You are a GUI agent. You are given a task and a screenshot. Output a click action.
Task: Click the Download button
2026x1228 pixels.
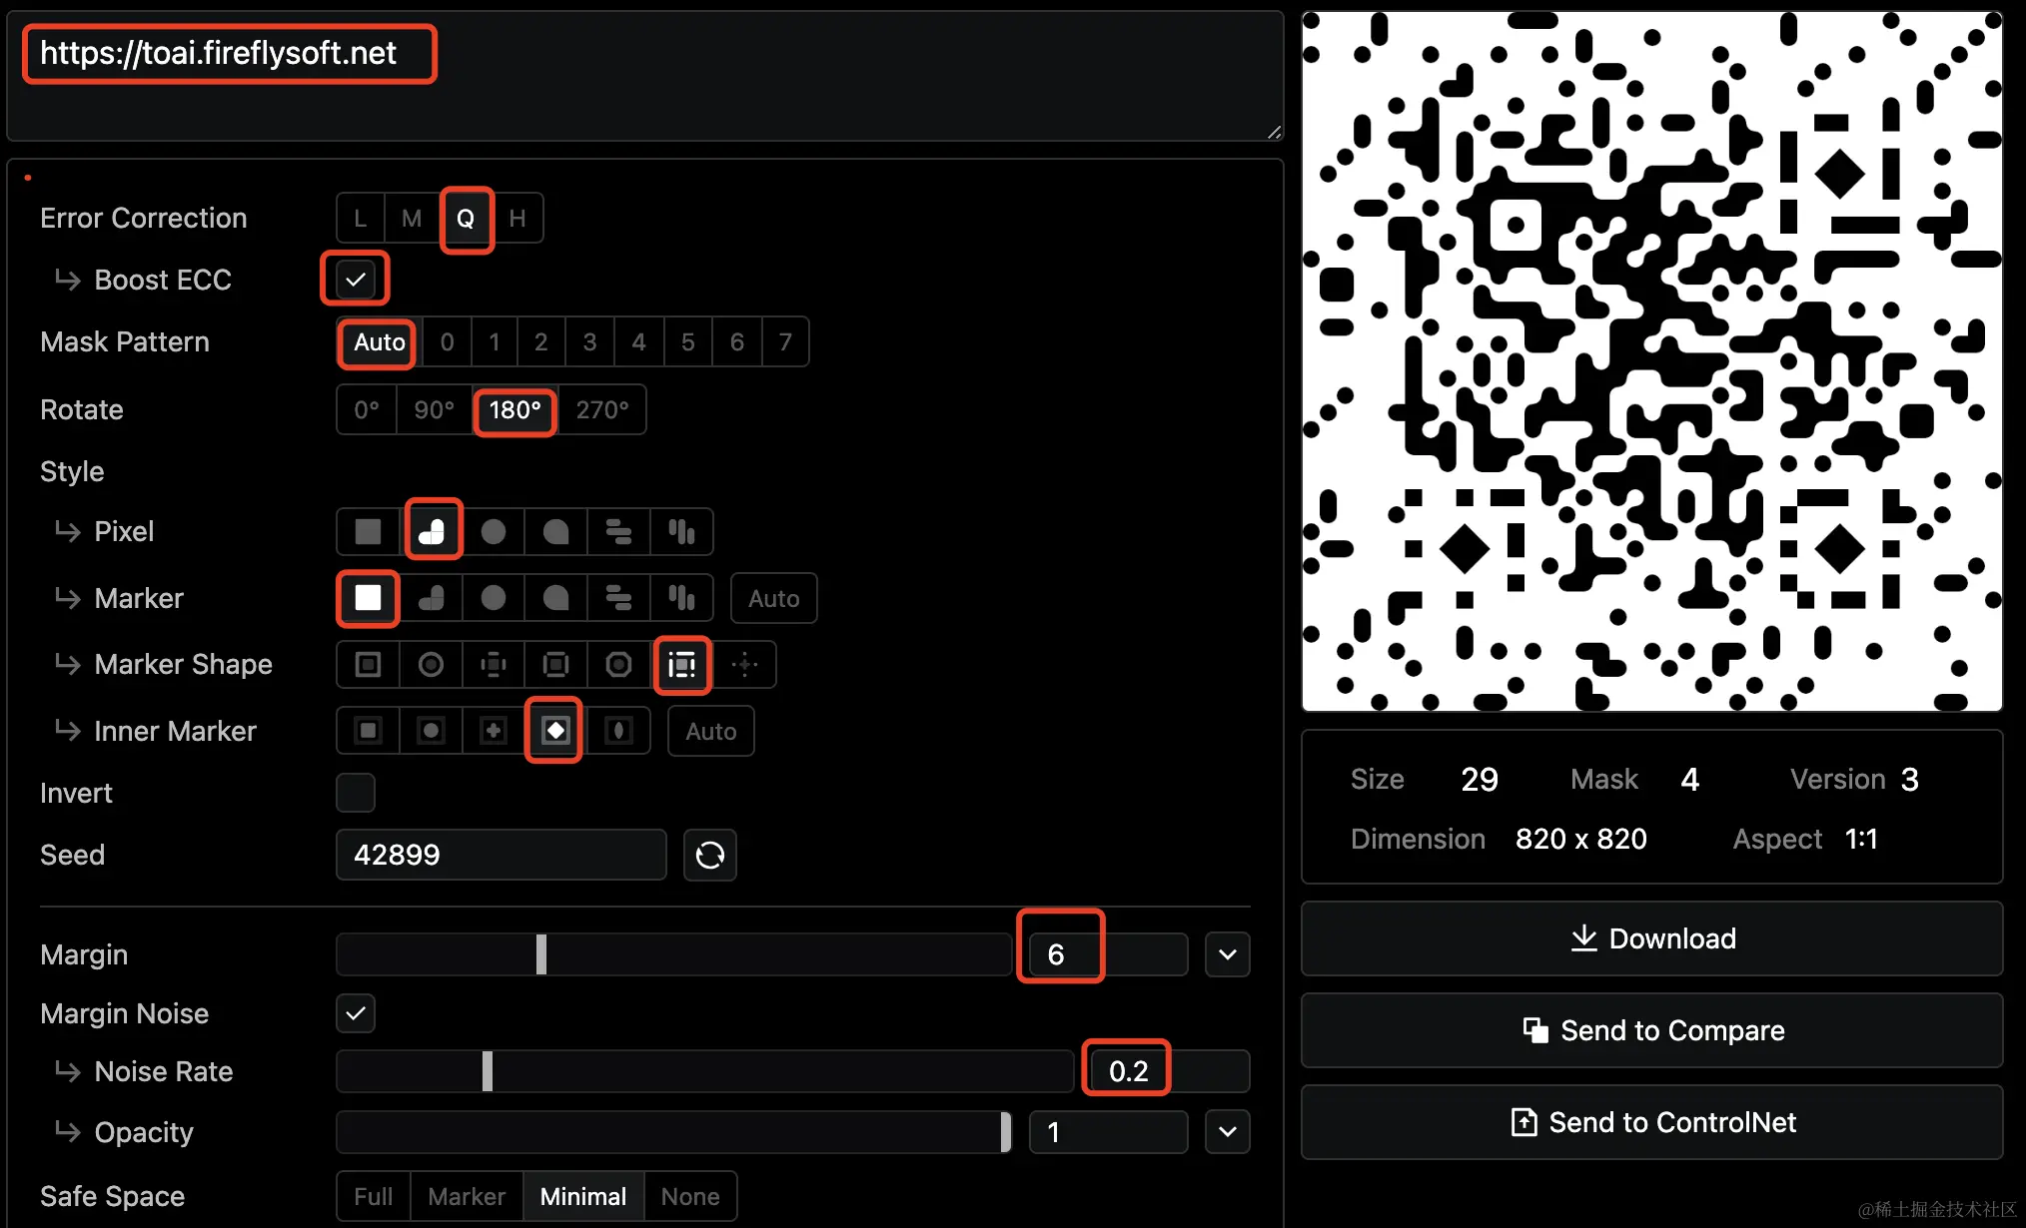(x=1652, y=938)
